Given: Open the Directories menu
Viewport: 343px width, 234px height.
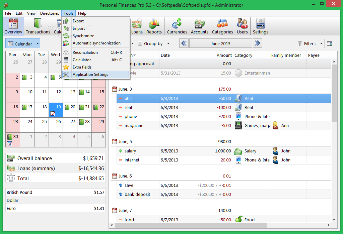Looking at the screenshot, I should (x=50, y=13).
